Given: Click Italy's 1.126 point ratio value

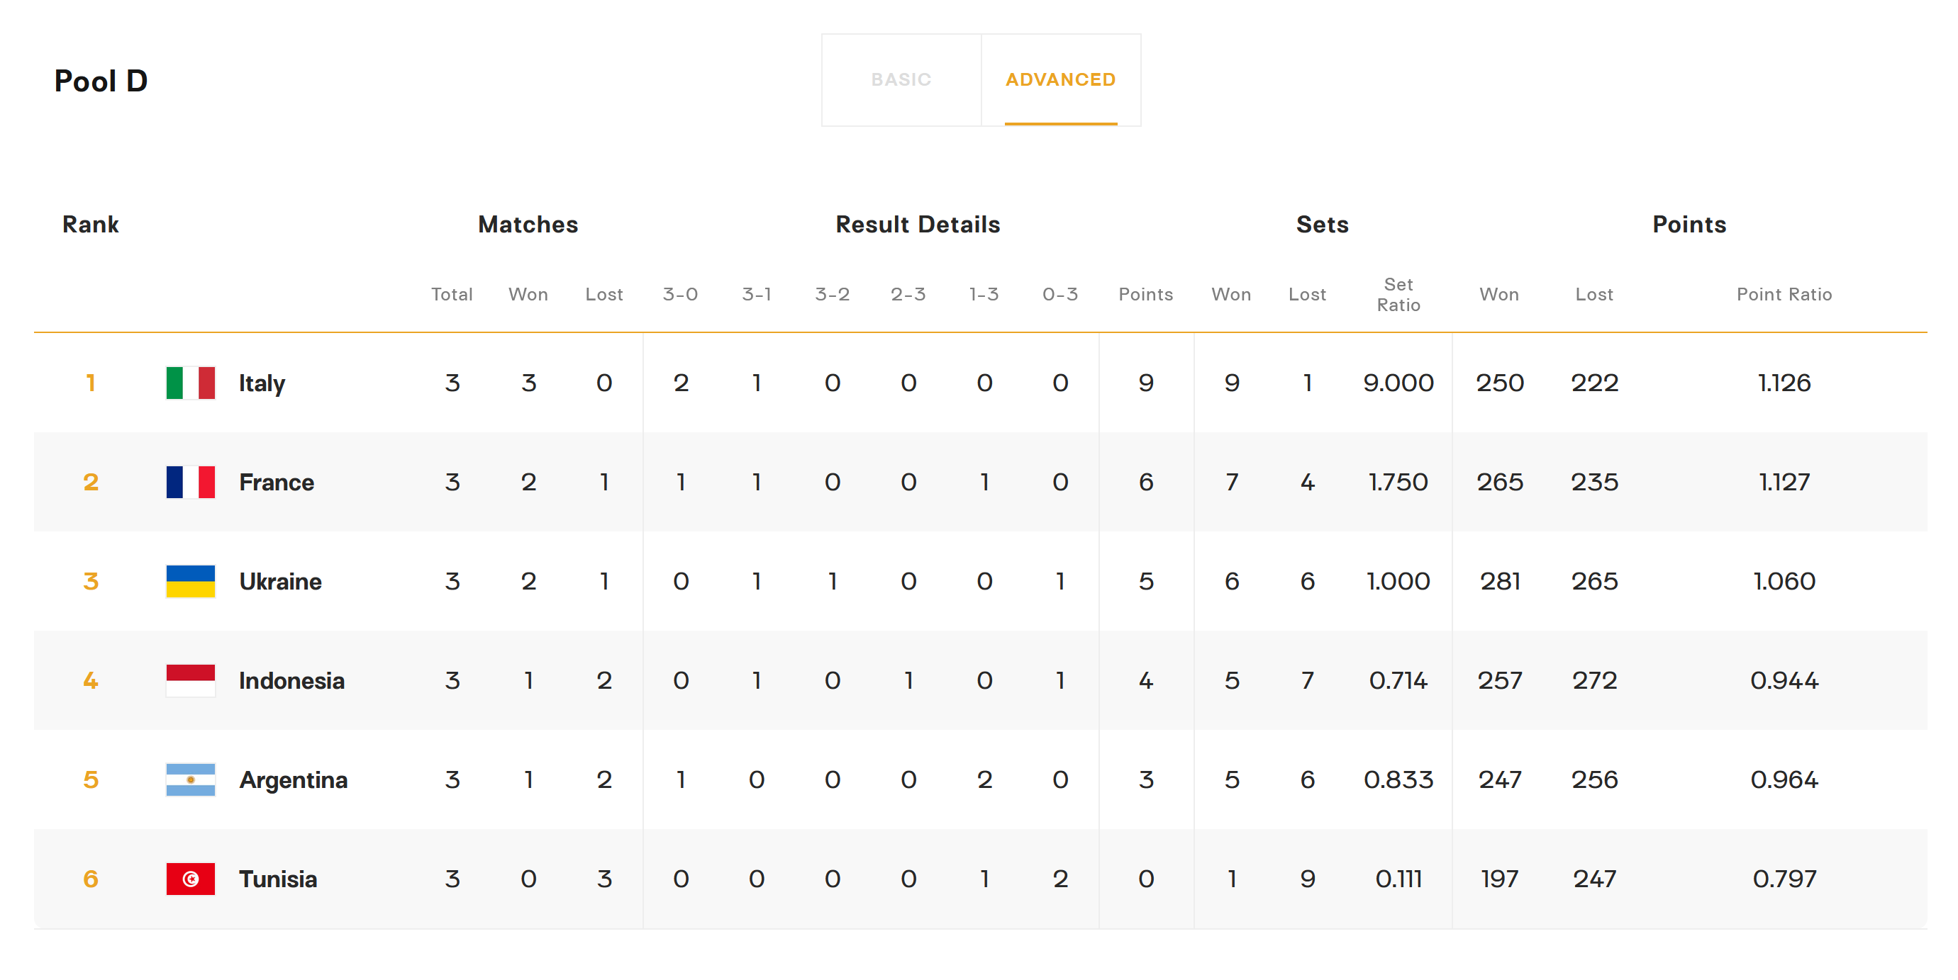Looking at the screenshot, I should pos(1783,383).
